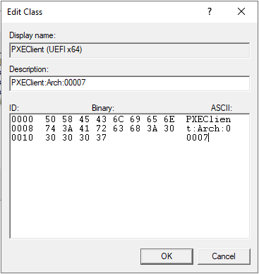Click inside the Description text box
This screenshot has width=259, height=274.
click(x=129, y=83)
